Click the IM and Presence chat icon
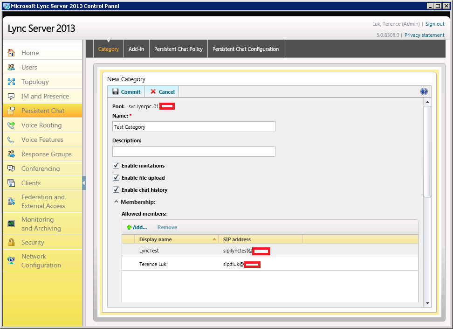Image resolution: width=453 pixels, height=329 pixels. point(11,96)
